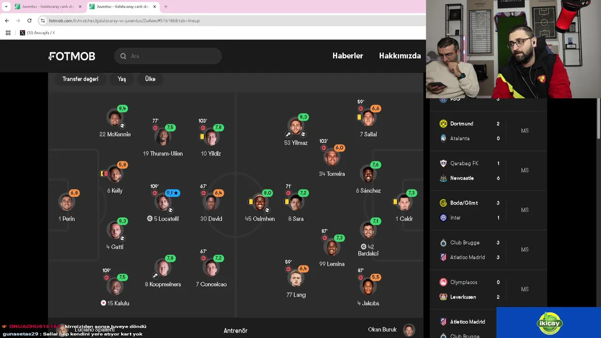The height and width of the screenshot is (338, 601).
Task: Open Sallai's player avatar
Action: [x=368, y=118]
